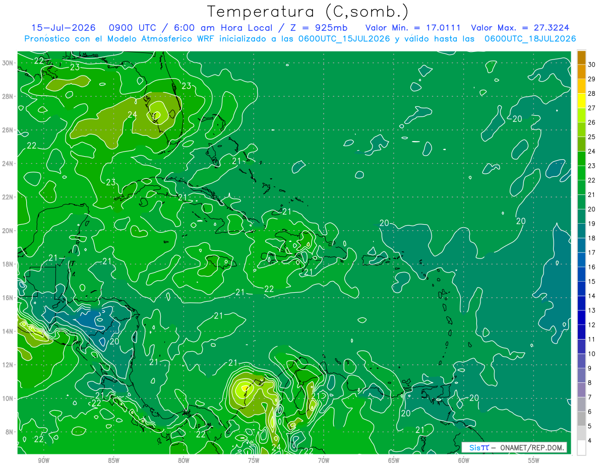This screenshot has width=605, height=467.
Task: Click legend scale number 28
Action: 592,94
